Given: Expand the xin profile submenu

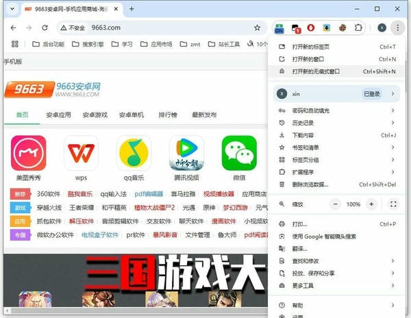Looking at the screenshot, I should coord(336,94).
